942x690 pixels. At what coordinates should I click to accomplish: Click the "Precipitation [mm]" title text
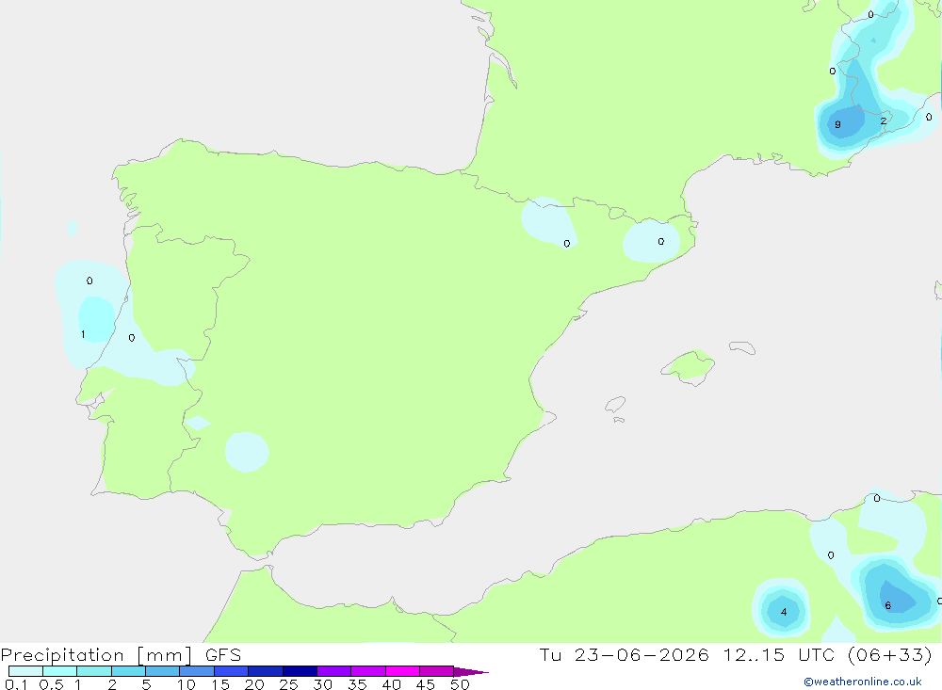click(97, 655)
